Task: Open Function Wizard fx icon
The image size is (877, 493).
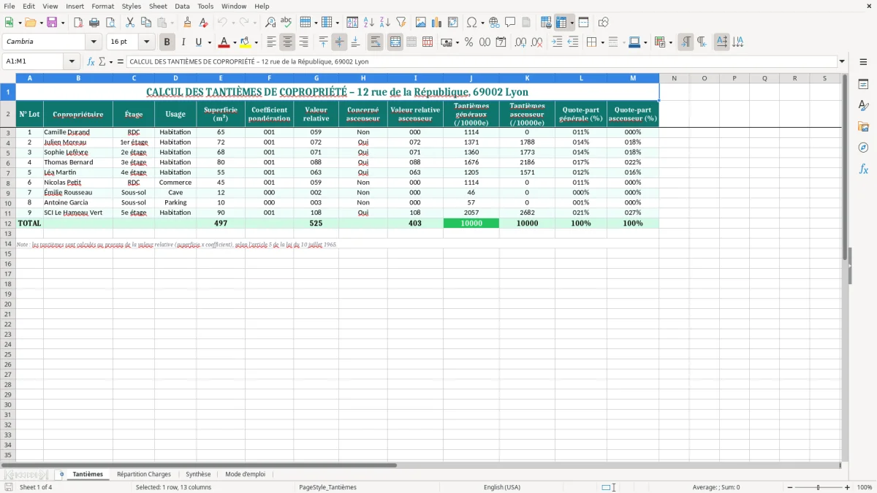Action: pyautogui.click(x=91, y=61)
